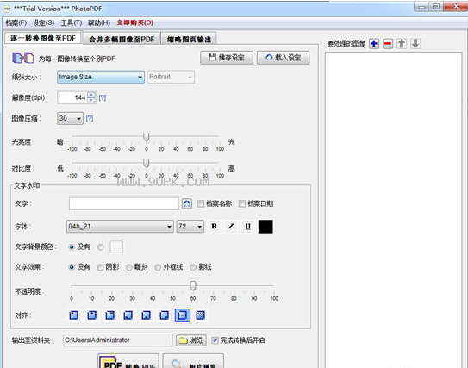Screen dimensions: 468x368
Task: Click the PhotoPDF title bar app icon
Action: (x=7, y=9)
